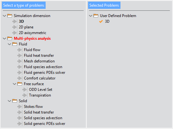173x129 pixels.
Task: Click the folder icon of Multi-physics analysis
Action: tap(10, 38)
